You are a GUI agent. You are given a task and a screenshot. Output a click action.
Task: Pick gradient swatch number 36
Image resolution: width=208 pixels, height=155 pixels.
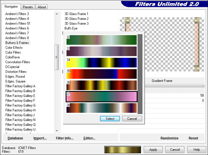click(101, 85)
